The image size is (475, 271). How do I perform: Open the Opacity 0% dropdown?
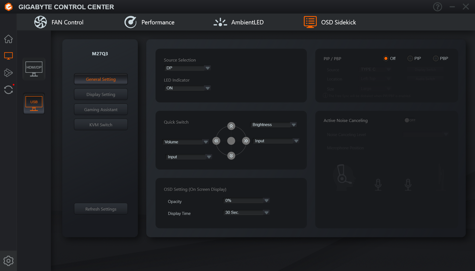pos(246,201)
